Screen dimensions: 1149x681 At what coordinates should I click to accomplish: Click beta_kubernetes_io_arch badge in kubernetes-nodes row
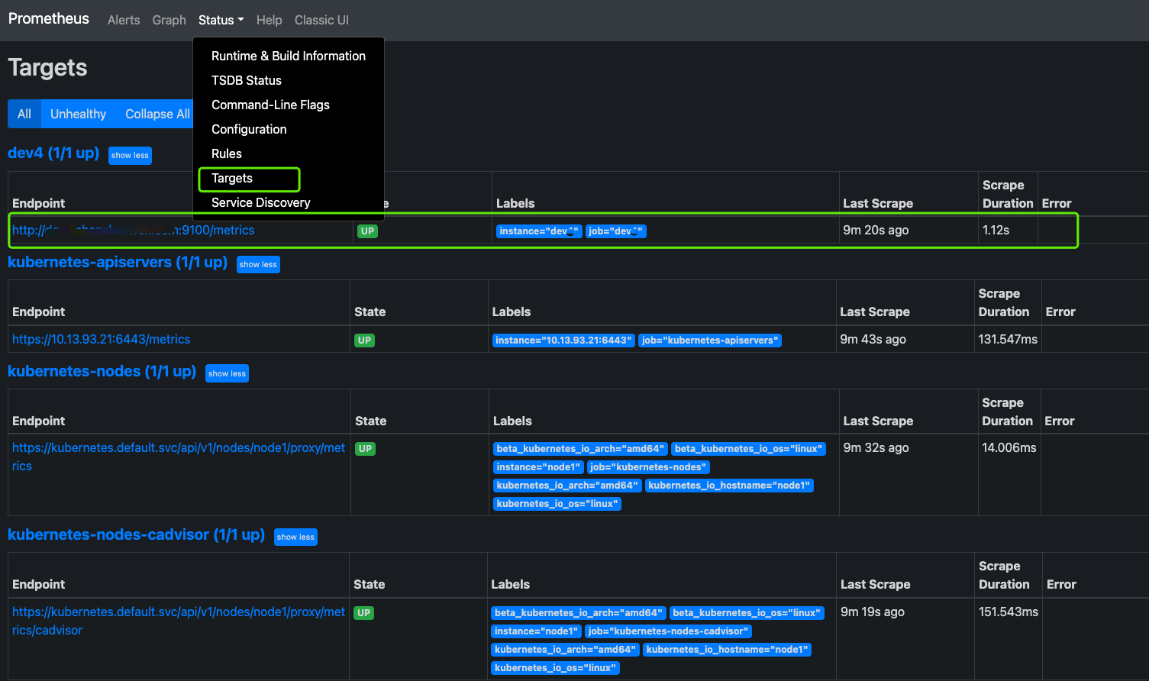click(581, 449)
